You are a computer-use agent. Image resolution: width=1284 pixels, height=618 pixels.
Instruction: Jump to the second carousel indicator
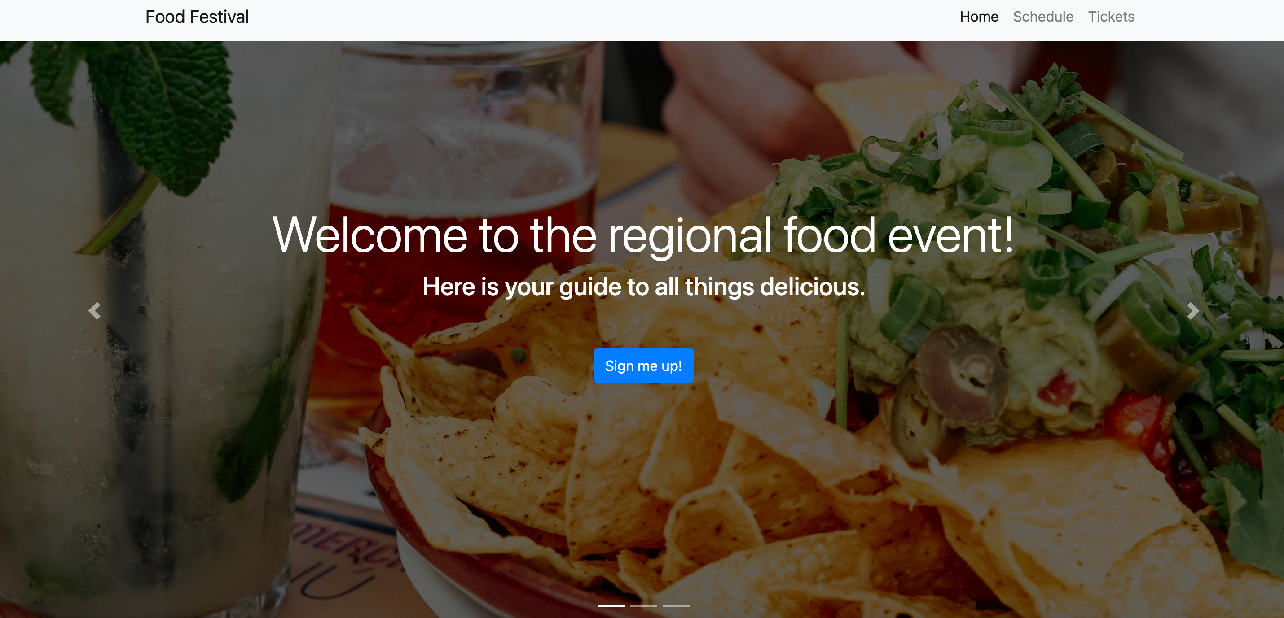coord(643,605)
